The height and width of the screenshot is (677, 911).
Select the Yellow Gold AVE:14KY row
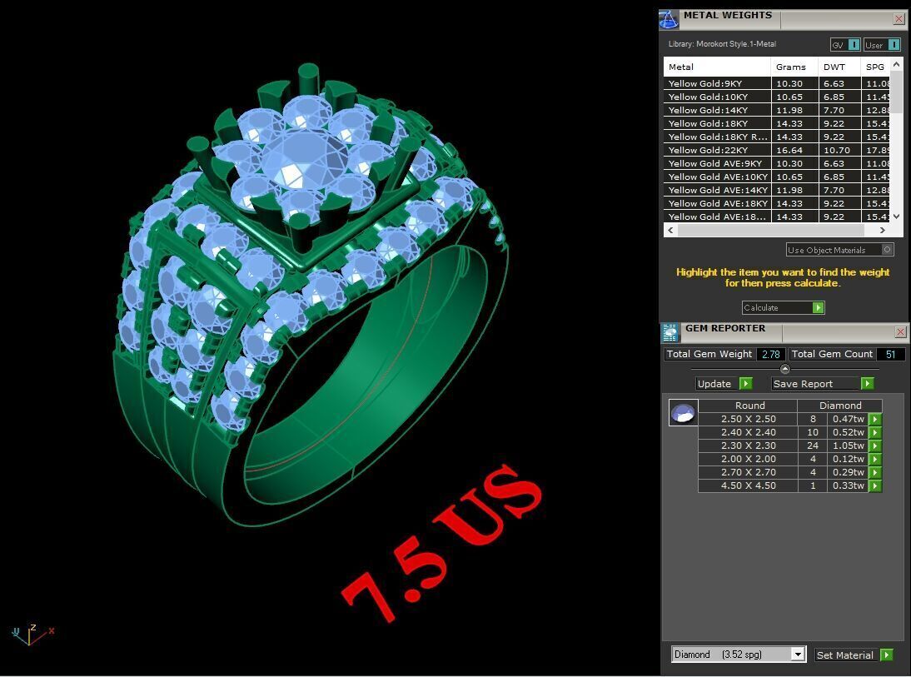[x=776, y=191]
